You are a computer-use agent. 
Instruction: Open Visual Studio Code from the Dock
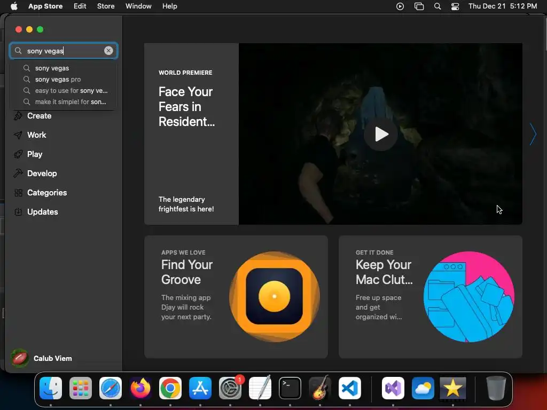[x=350, y=388]
